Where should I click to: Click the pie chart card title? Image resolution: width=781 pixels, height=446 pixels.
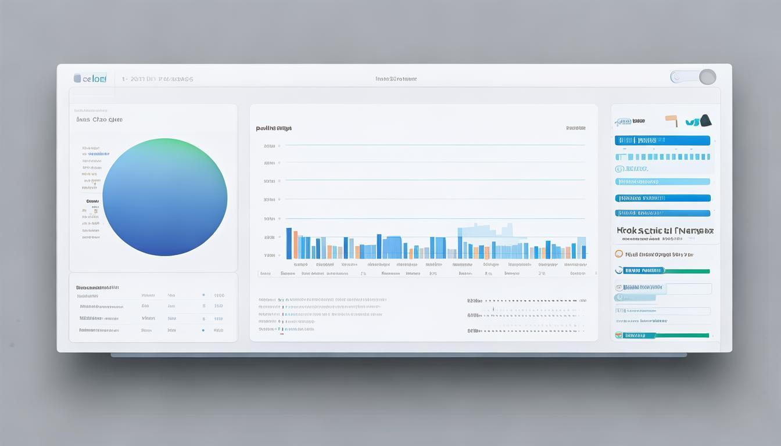99,120
